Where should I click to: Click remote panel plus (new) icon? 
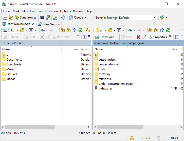pos(177,37)
